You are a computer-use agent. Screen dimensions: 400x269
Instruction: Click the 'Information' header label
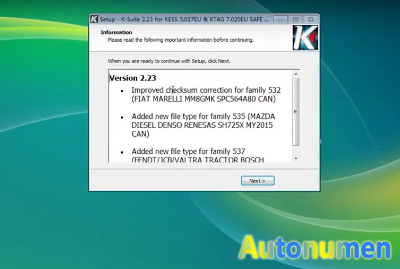(x=116, y=32)
